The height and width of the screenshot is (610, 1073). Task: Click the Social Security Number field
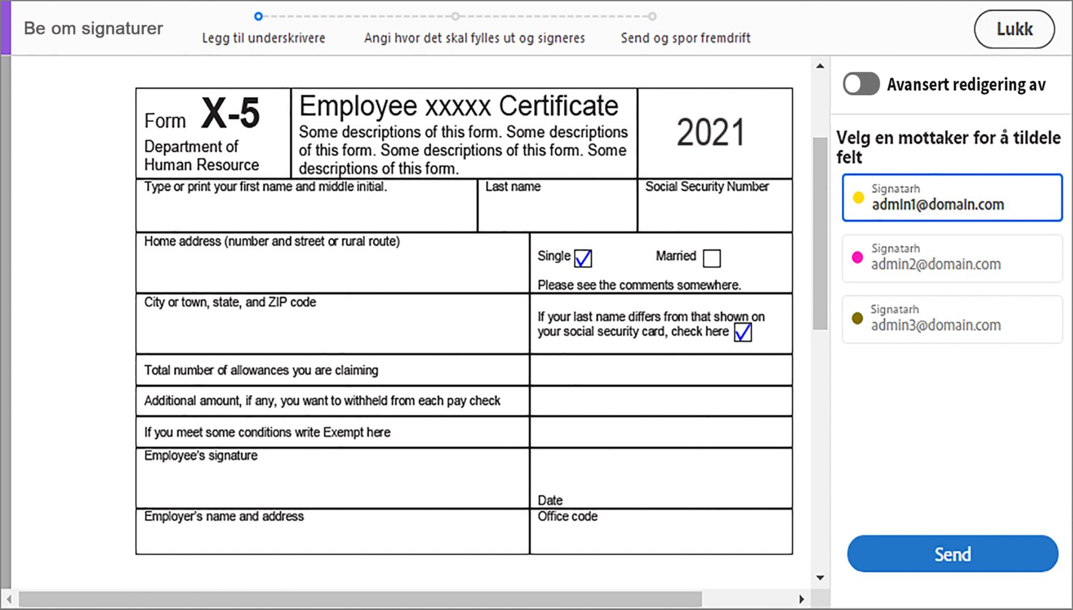pyautogui.click(x=714, y=212)
